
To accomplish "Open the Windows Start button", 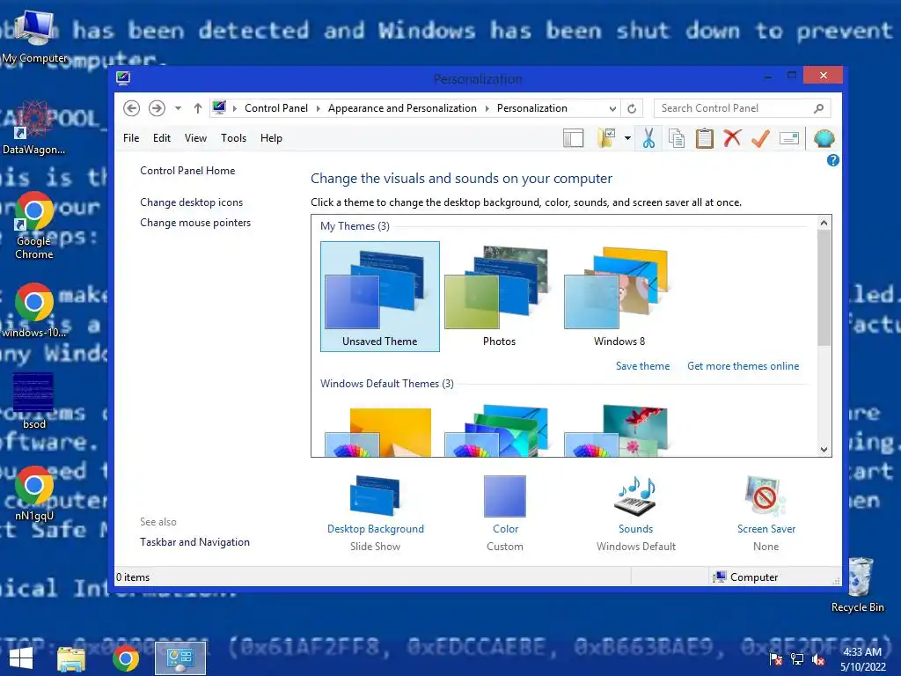I will click(21, 658).
